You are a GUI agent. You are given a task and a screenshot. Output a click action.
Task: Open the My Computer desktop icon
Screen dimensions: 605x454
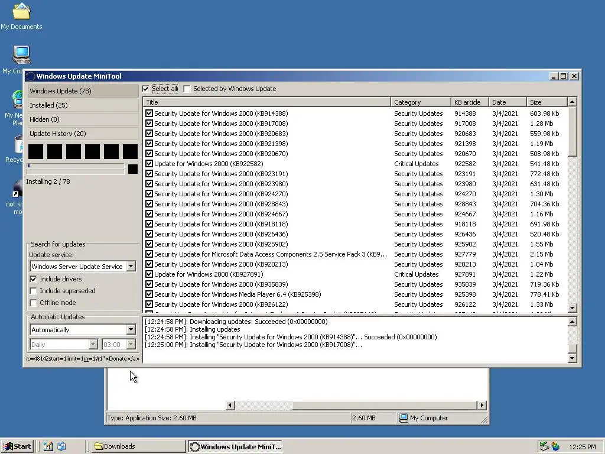pos(21,54)
